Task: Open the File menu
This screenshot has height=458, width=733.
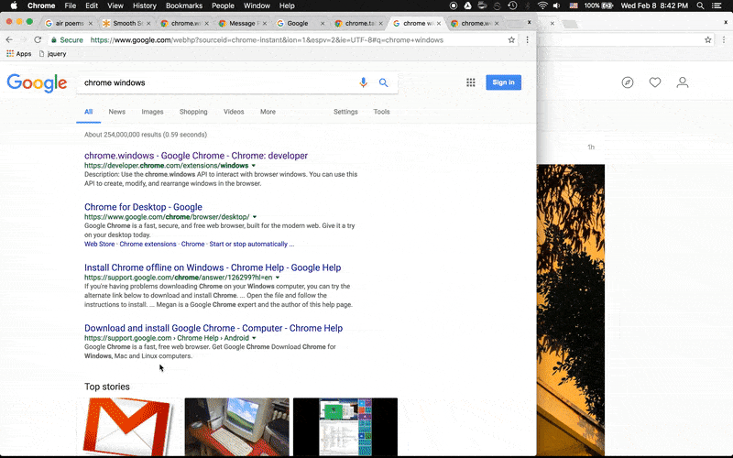Action: point(71,5)
